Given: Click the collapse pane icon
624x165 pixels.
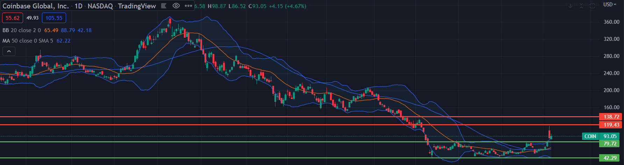Looking at the screenshot, I should [x=581, y=6].
